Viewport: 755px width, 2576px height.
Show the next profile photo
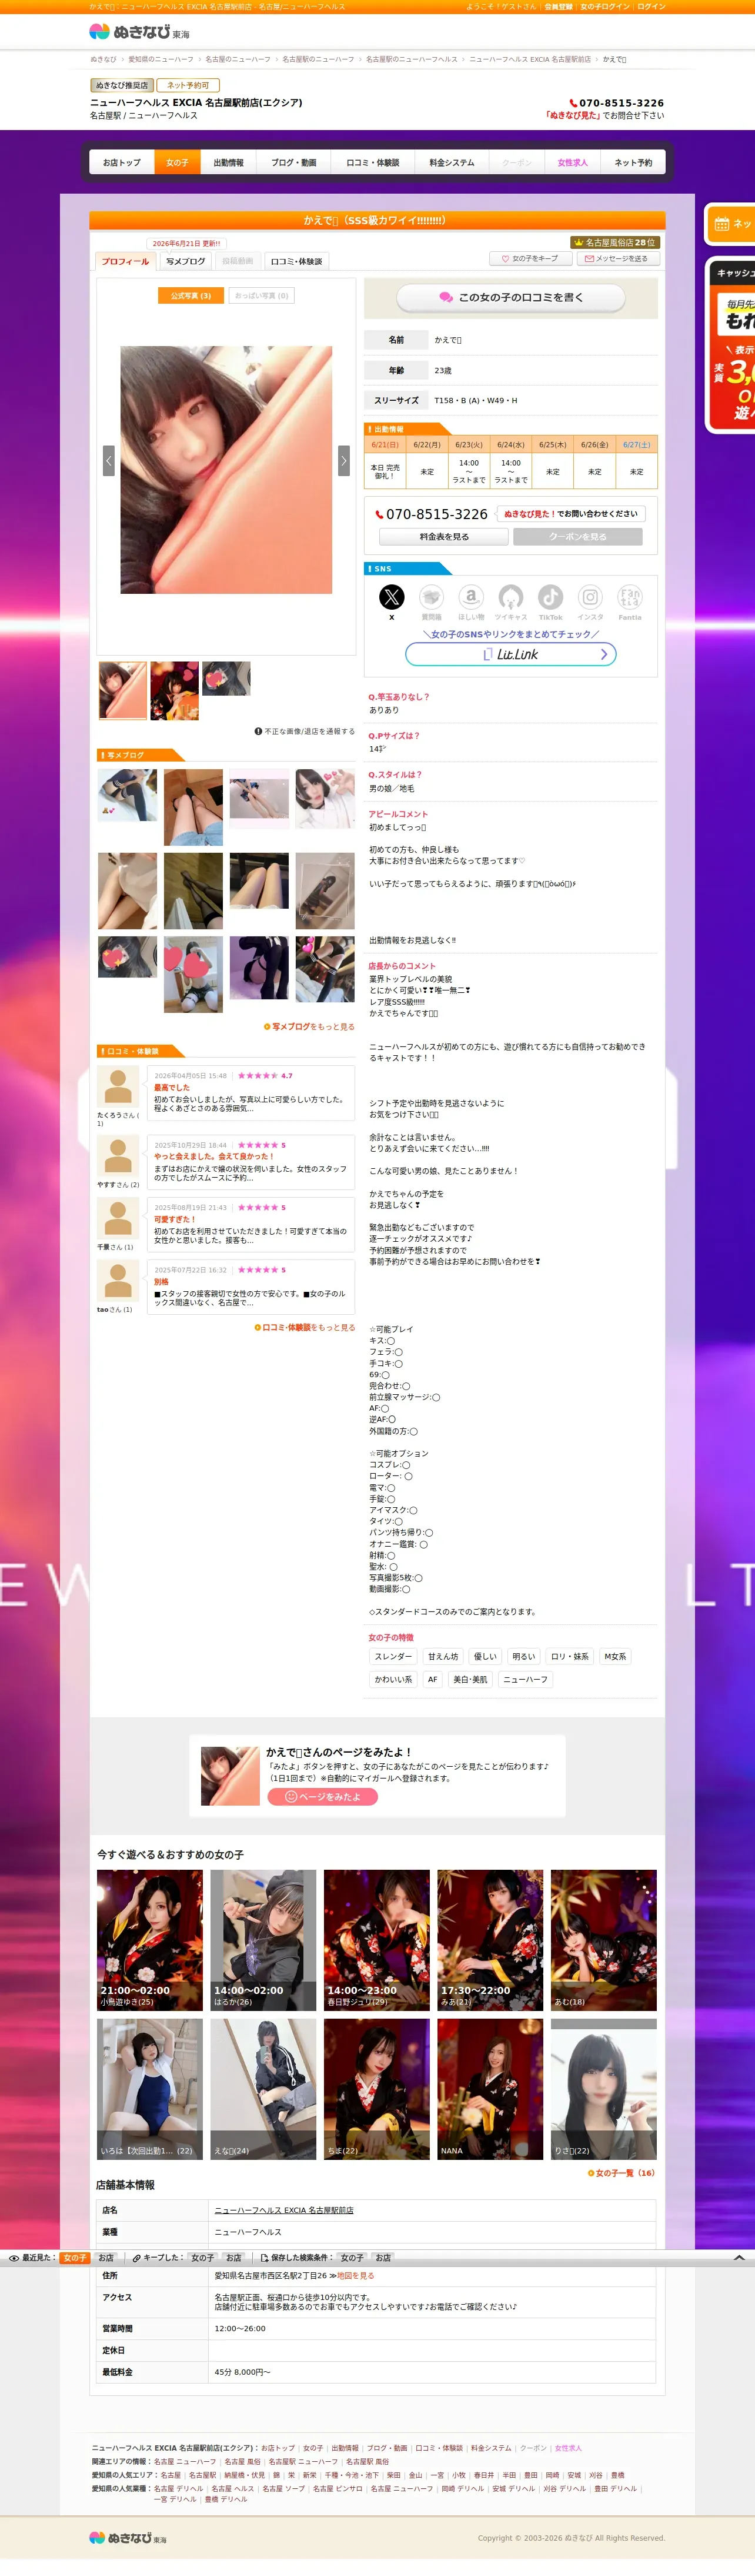coord(343,460)
